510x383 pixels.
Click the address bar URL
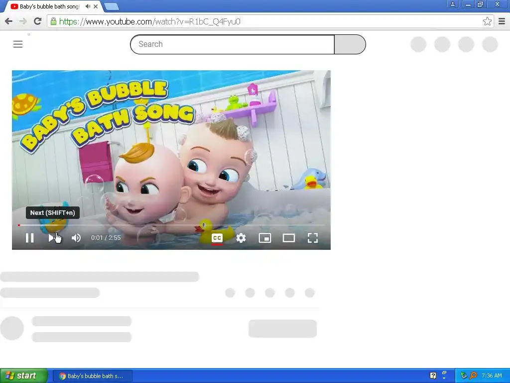point(149,21)
